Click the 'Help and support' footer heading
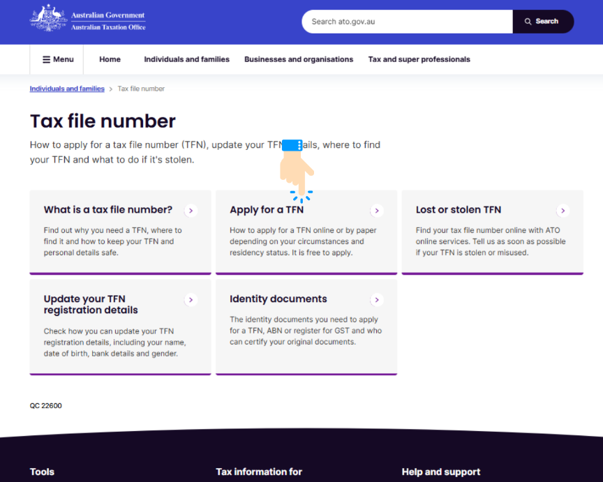 441,472
